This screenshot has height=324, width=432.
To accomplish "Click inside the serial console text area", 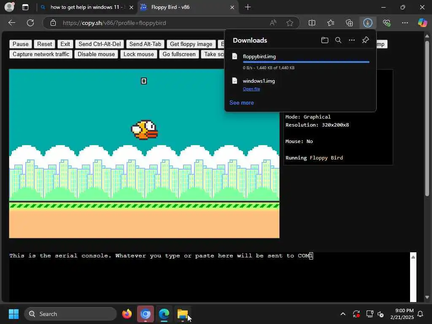I will 209,277.
